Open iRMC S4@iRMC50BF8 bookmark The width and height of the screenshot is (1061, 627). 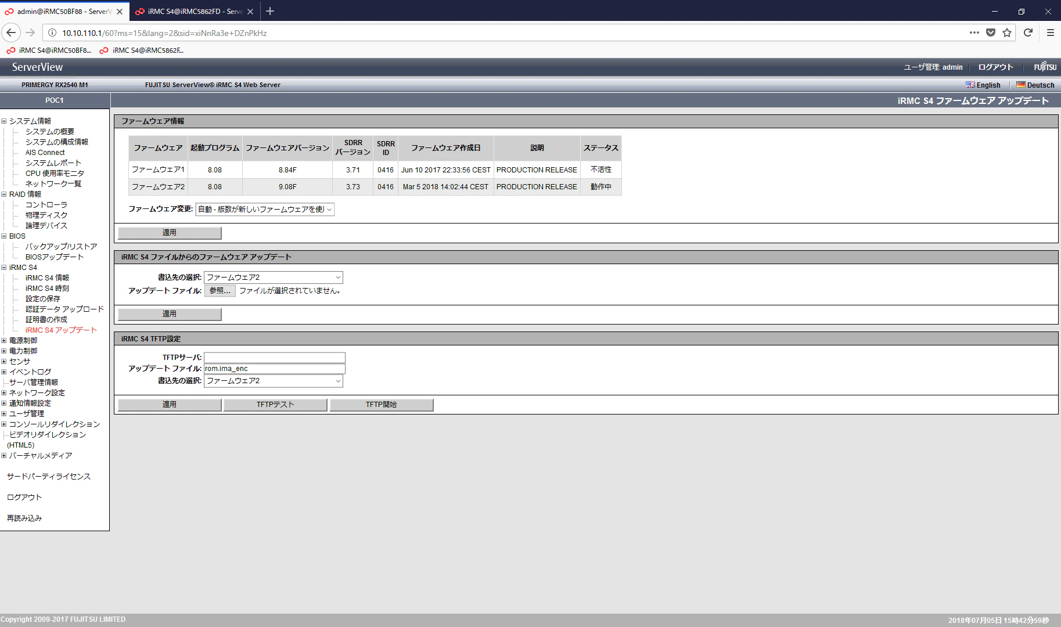coord(49,51)
